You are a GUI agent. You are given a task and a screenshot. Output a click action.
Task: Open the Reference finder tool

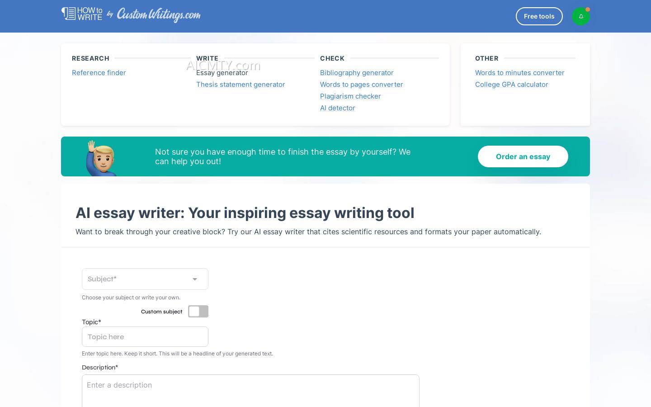(99, 72)
